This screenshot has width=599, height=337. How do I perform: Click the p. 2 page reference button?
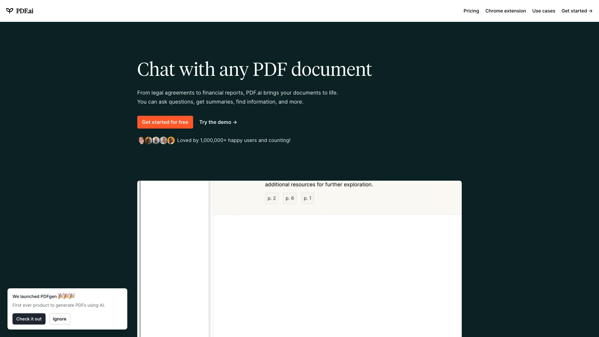(x=271, y=198)
